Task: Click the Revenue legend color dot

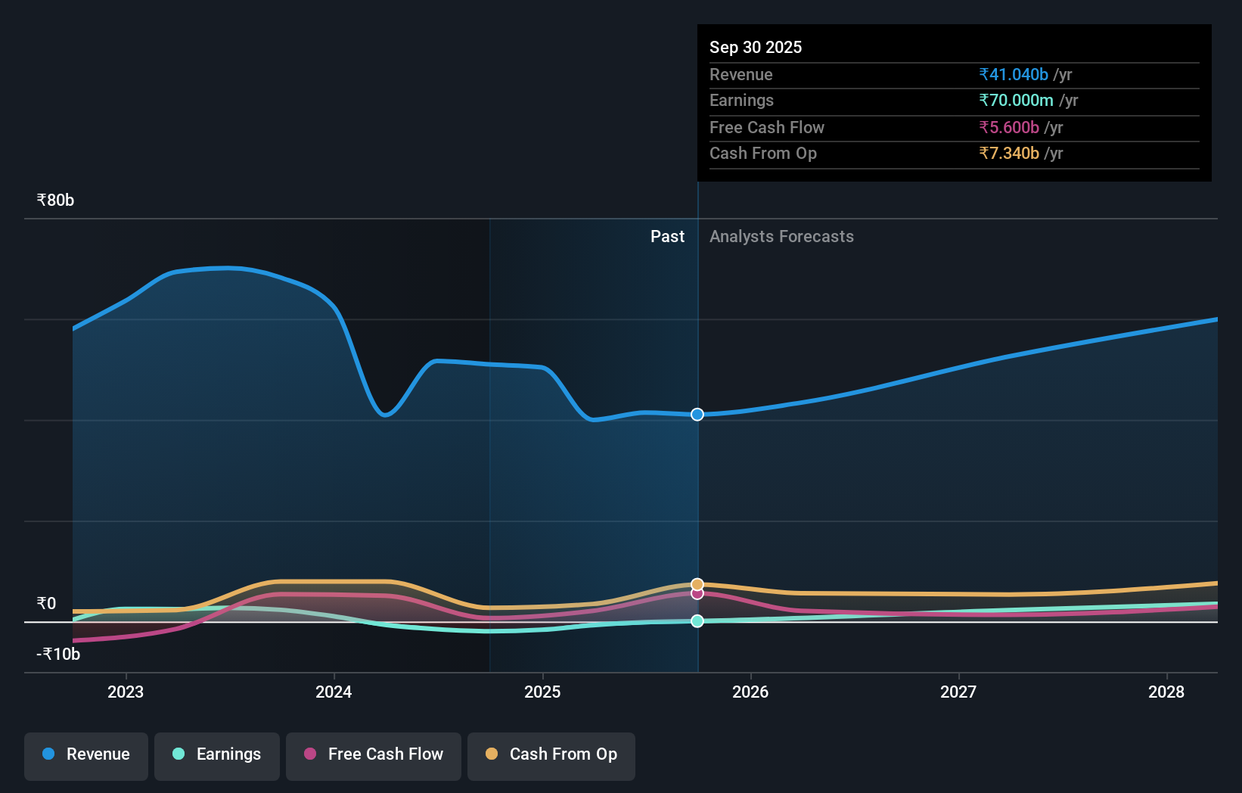Action: [x=48, y=754]
